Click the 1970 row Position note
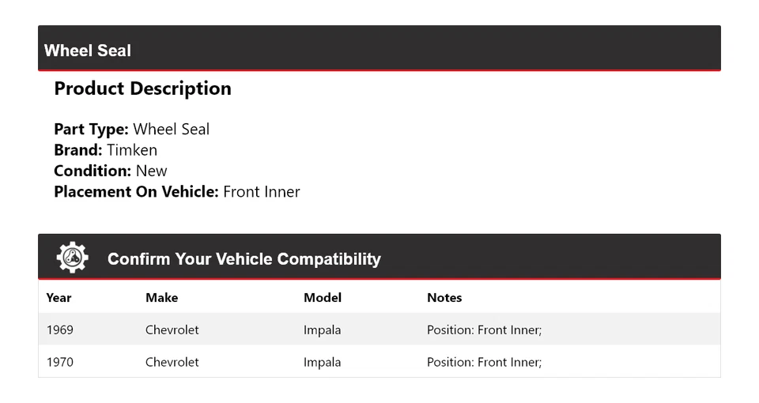759x403 pixels. (x=484, y=362)
